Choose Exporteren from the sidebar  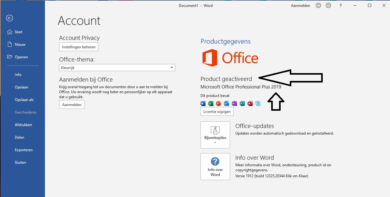24,150
